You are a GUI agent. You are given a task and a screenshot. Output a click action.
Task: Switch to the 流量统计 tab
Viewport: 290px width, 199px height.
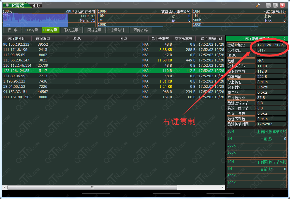pyautogui.click(x=118, y=30)
